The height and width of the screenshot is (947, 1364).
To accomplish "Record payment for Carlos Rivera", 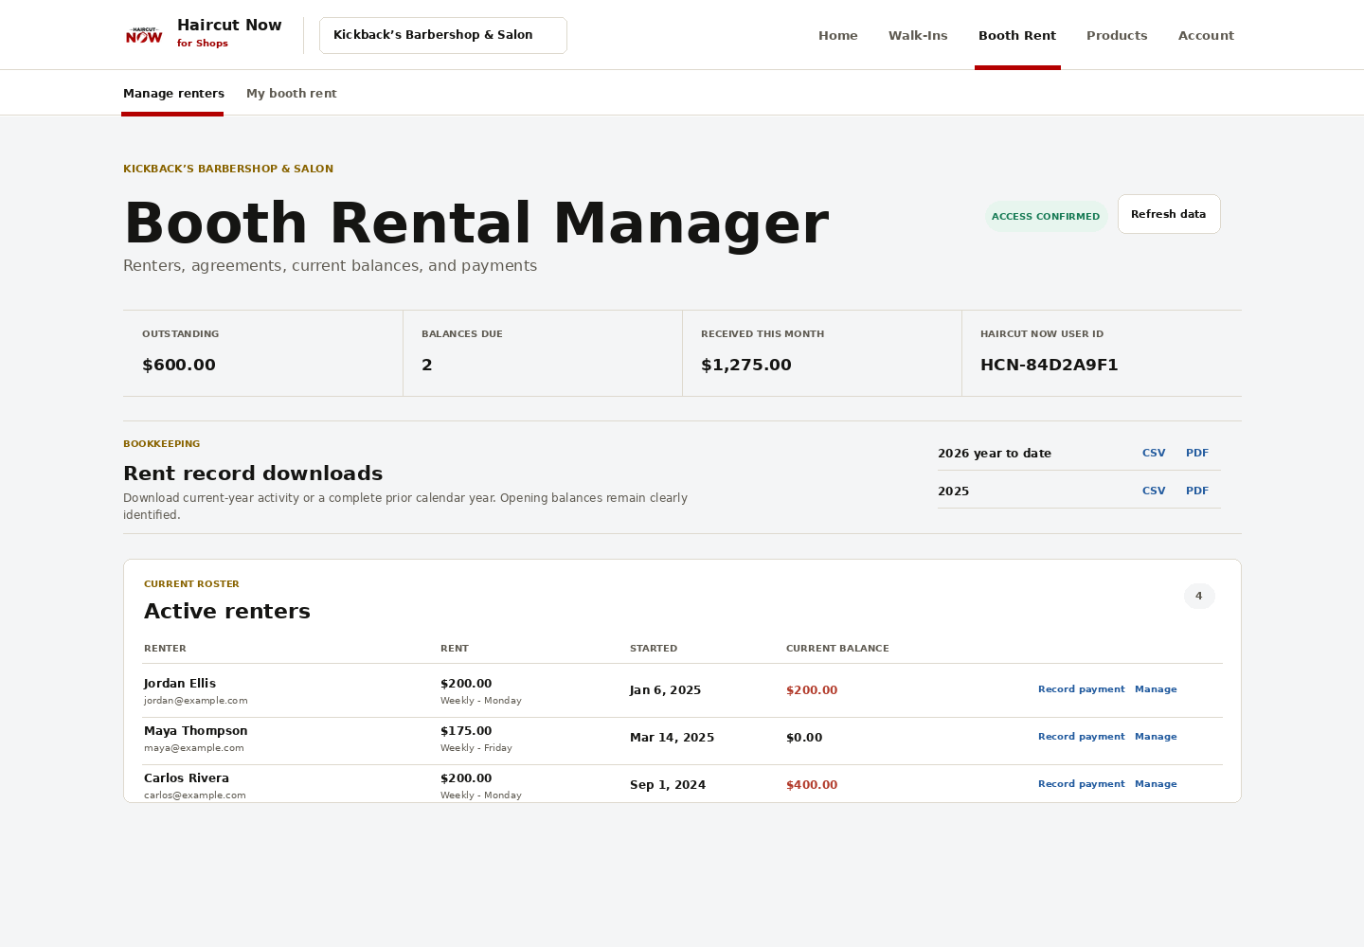I will 1081,784.
